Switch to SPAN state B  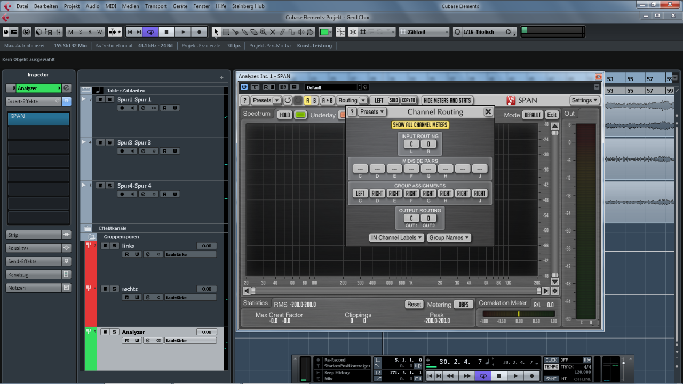coord(314,100)
